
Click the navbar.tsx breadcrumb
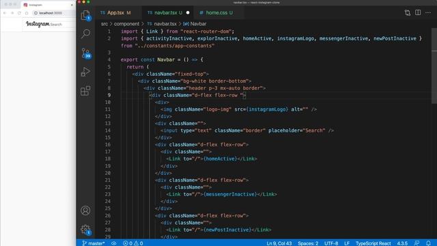click(163, 24)
